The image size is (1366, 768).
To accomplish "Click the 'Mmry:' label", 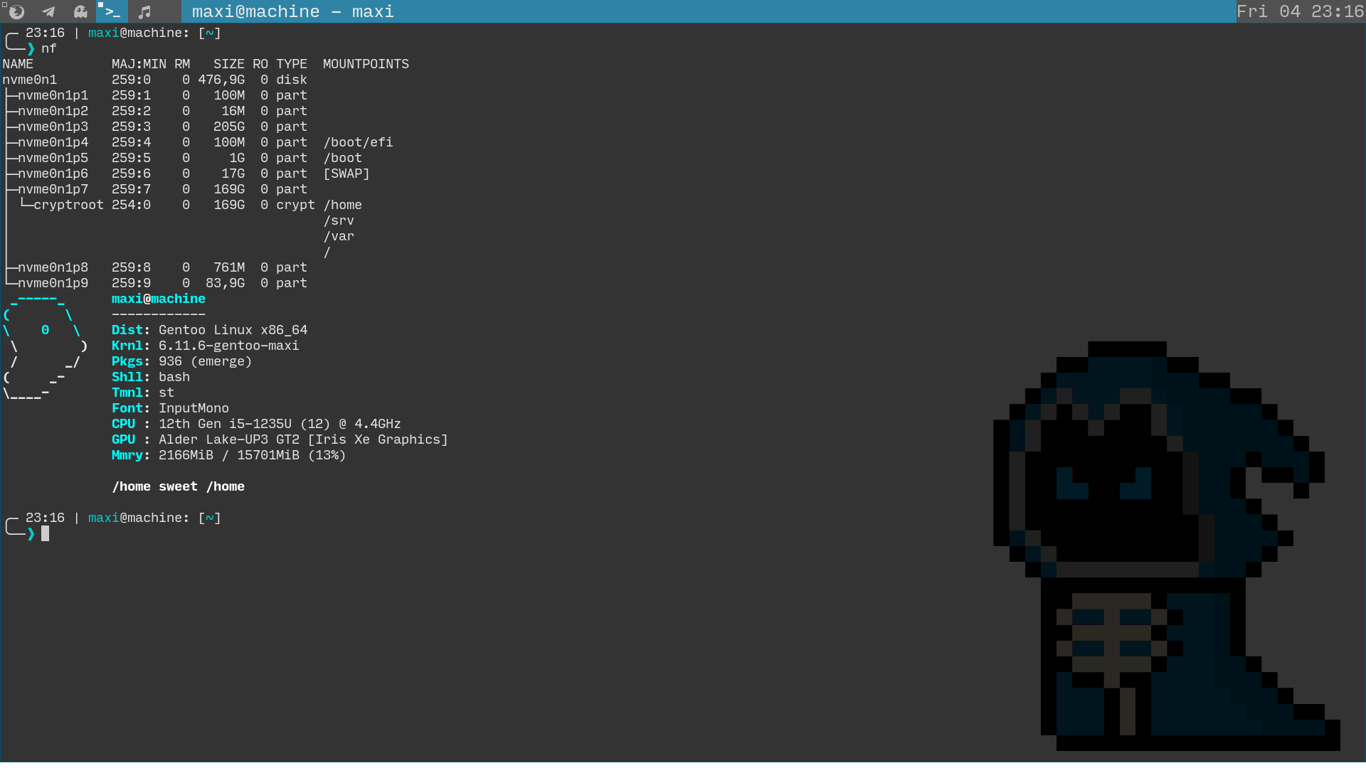I will point(131,455).
